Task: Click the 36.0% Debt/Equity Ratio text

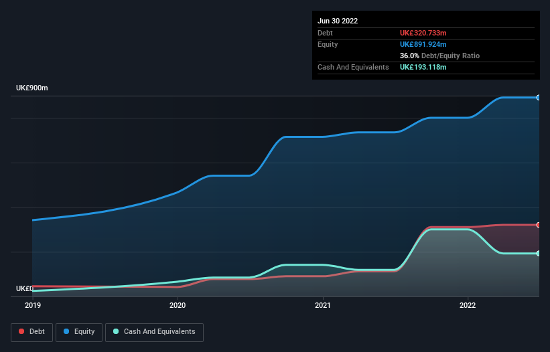Action: (x=439, y=56)
